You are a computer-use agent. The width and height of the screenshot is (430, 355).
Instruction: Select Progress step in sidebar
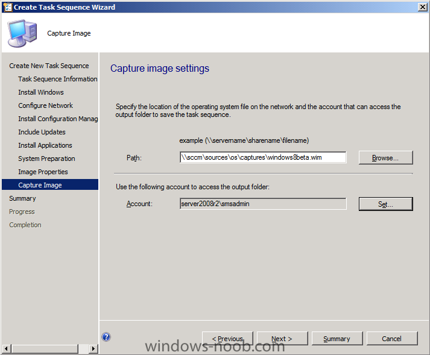tap(22, 212)
